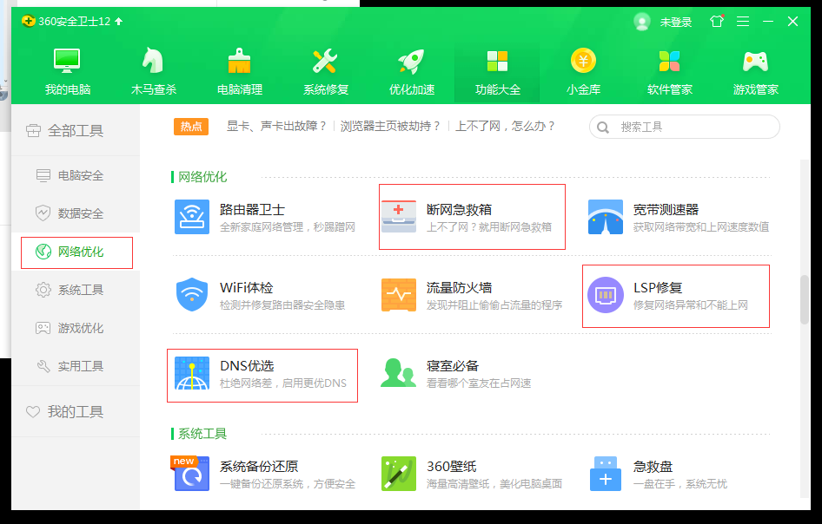
Task: Click text 看看哪个室友在占网速
Action: (479, 383)
